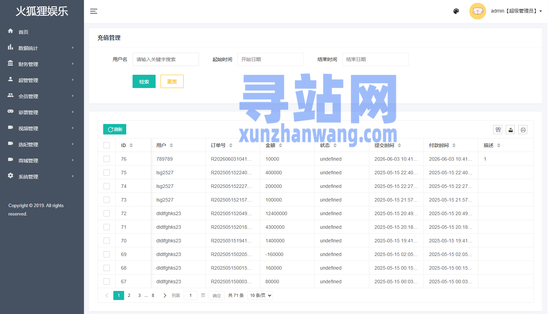Screen dimensions: 548x314
Task: Check the row with ID 70
Action: (107, 241)
